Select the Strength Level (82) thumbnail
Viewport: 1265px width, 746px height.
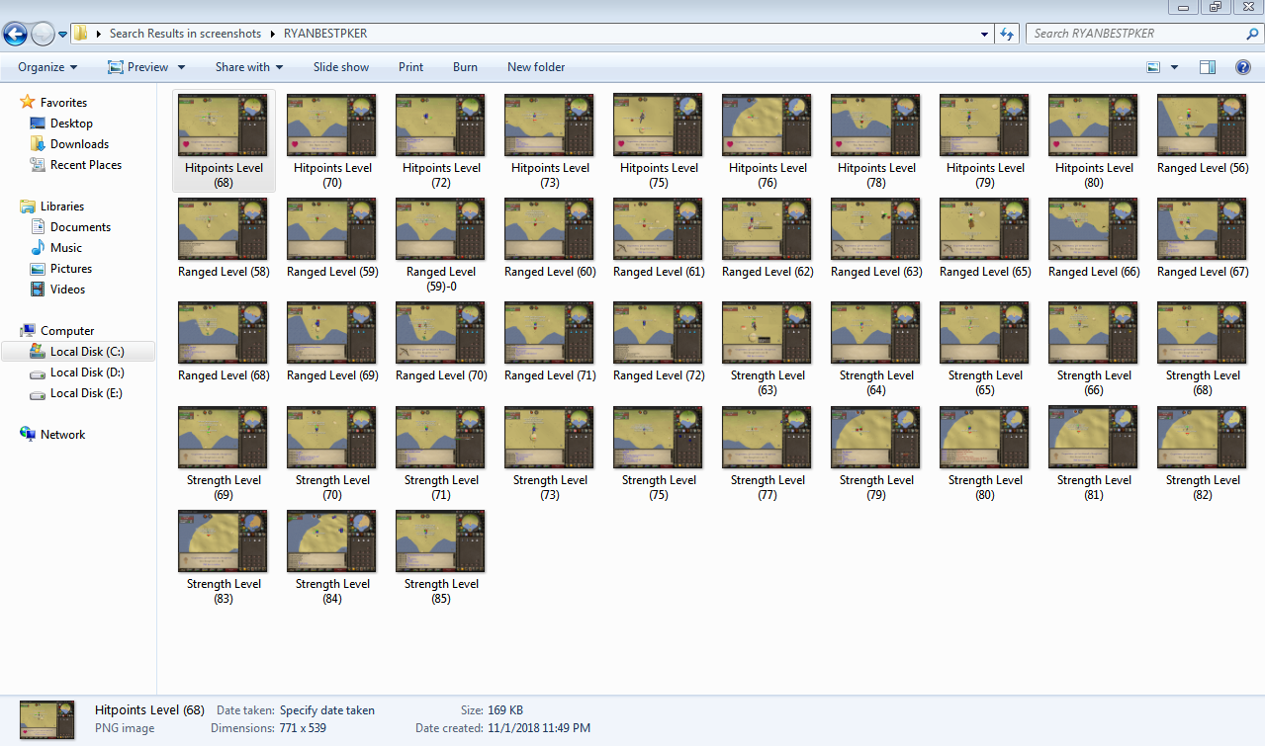point(1203,438)
